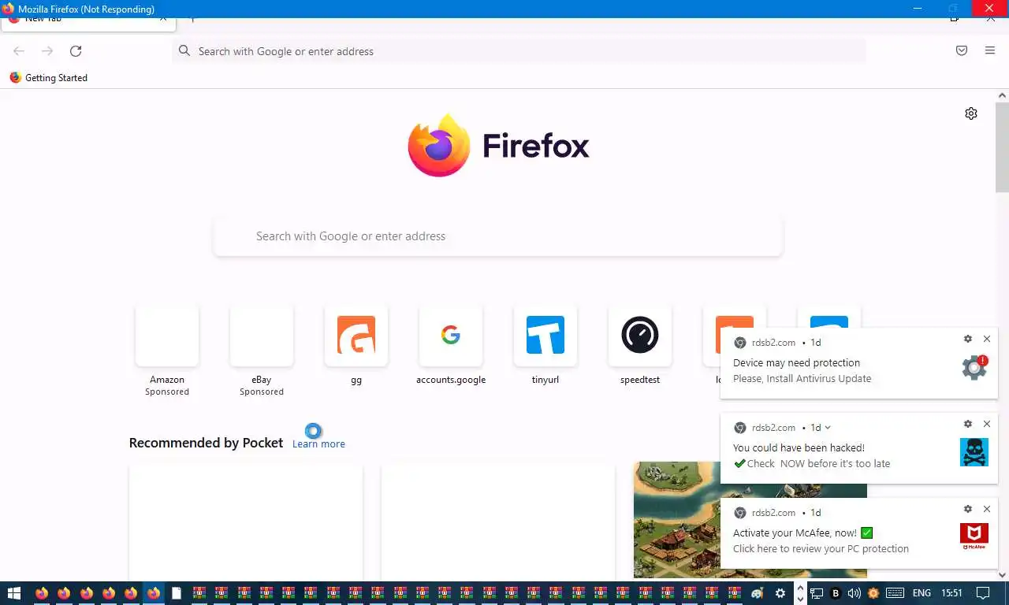
Task: Click the scroll down arrow of the page scrollbar
Action: coord(1002,575)
